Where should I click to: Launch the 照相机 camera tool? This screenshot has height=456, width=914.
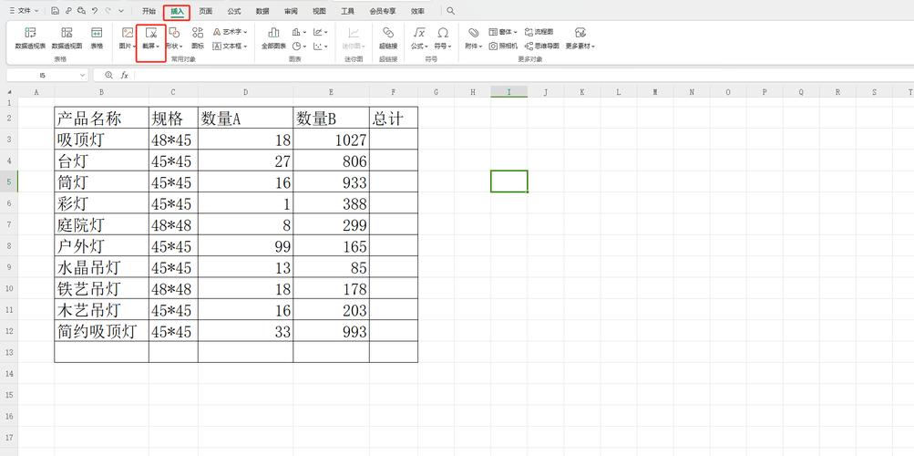(x=503, y=46)
